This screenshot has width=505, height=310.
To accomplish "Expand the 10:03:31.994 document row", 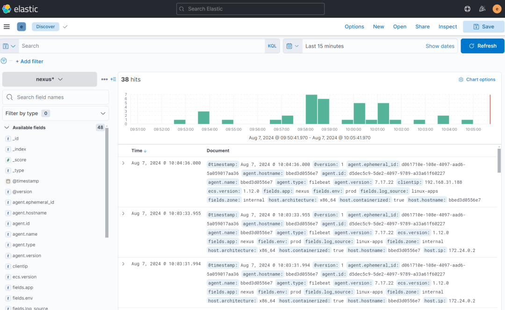I will [x=123, y=264].
